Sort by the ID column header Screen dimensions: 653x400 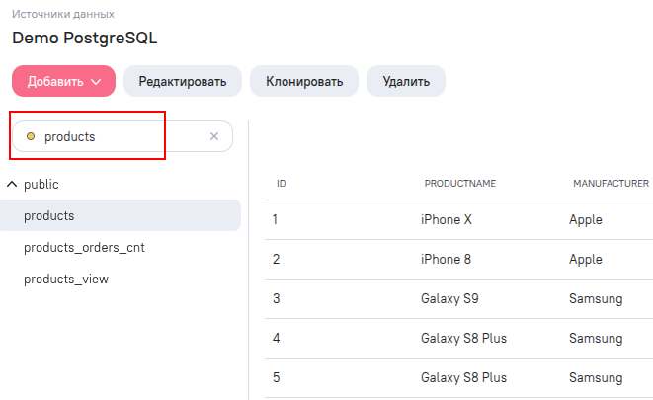(x=282, y=184)
